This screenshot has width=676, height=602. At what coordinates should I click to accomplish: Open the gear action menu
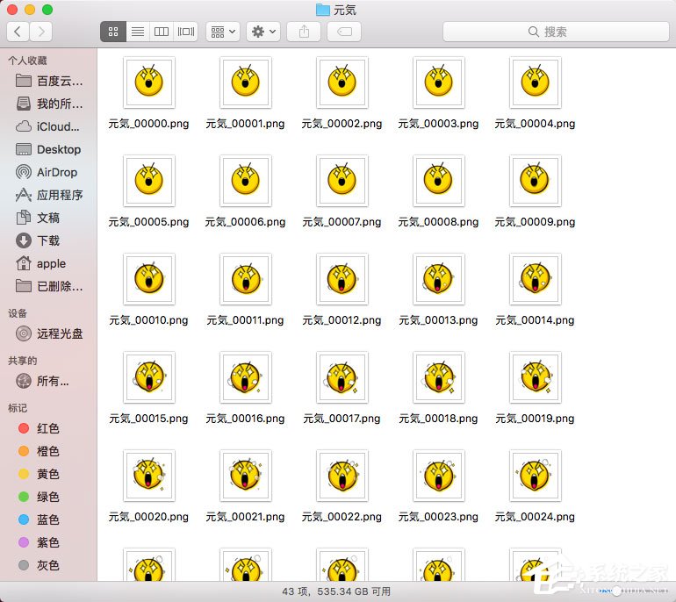pyautogui.click(x=263, y=32)
